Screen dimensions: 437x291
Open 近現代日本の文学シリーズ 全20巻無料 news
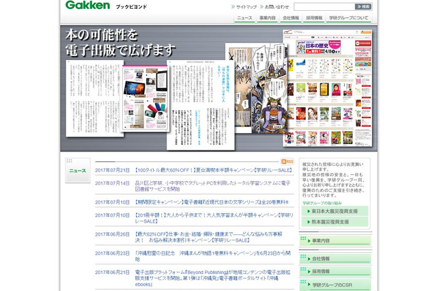pos(212,202)
